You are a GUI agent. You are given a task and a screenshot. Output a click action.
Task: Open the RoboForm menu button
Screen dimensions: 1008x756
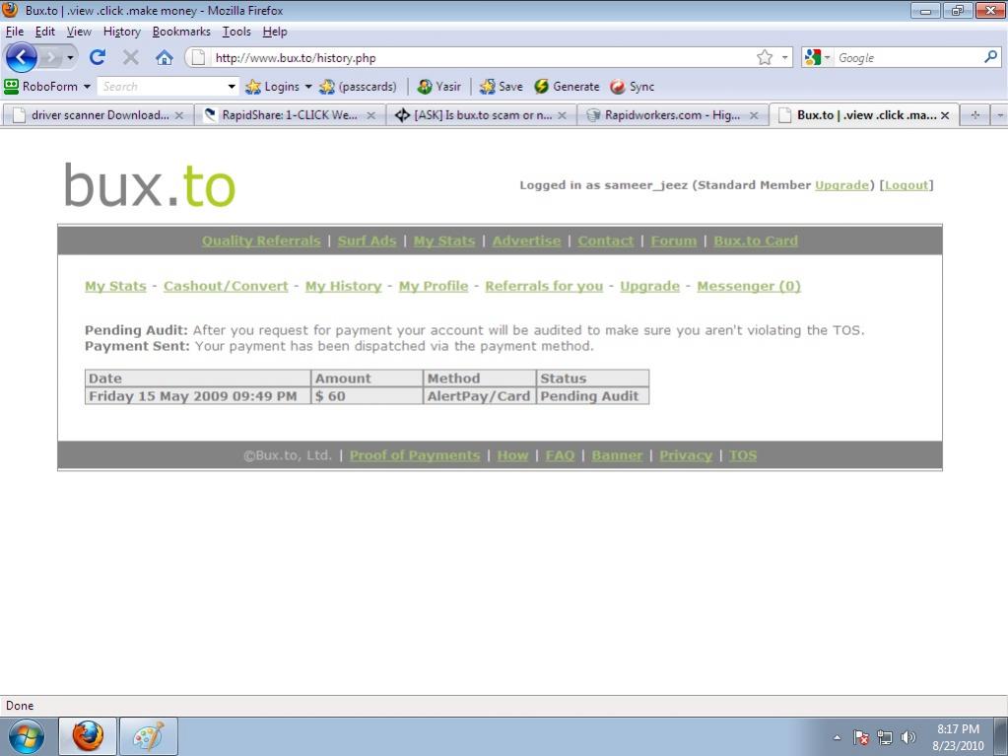47,86
